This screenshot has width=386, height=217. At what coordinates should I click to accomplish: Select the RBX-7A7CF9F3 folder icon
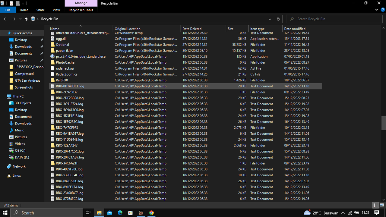52,127
